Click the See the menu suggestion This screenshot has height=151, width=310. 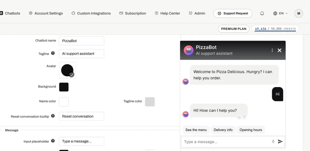(x=196, y=130)
